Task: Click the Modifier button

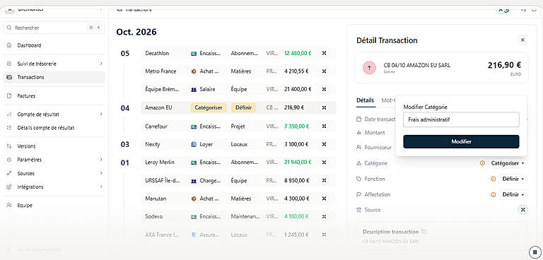Action: pyautogui.click(x=461, y=141)
